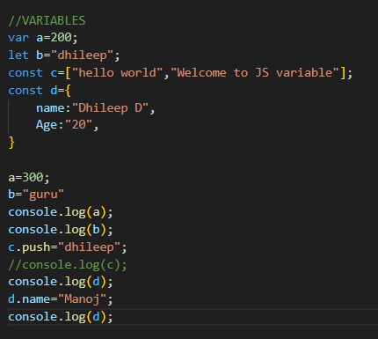Click the 'a=300;' assignment line

tap(29, 178)
